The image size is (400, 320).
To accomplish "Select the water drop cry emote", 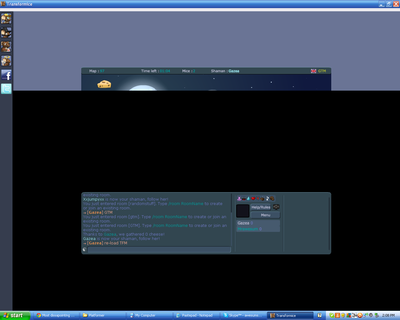I will coord(248,198).
